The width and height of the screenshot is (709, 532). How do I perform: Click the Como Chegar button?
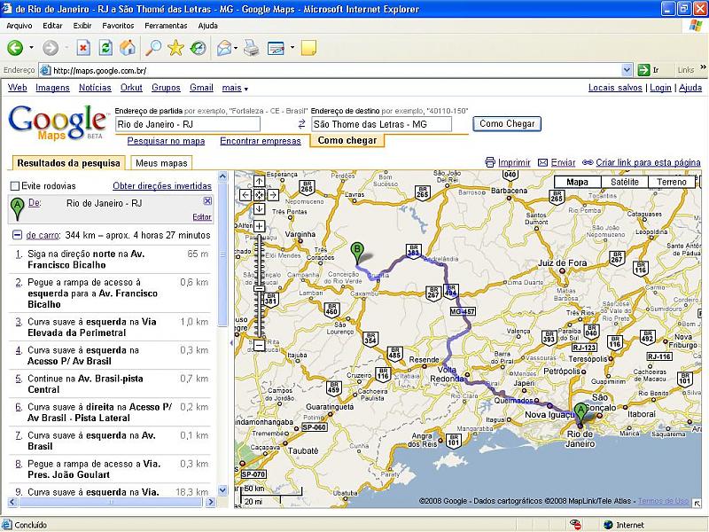tap(507, 123)
